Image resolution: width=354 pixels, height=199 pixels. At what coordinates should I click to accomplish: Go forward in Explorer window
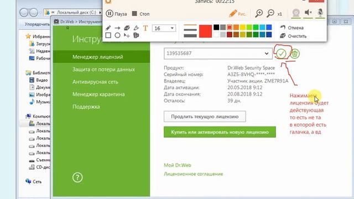point(34,12)
